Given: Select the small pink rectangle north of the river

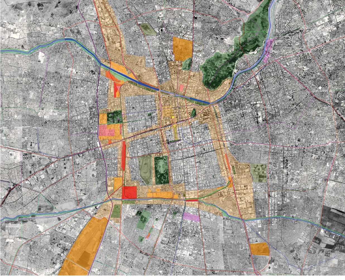Looking at the screenshot, I should (x=182, y=88).
